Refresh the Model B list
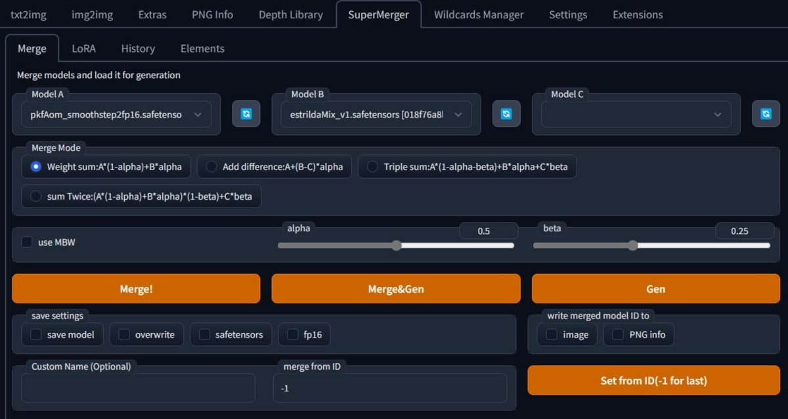 tap(506, 114)
